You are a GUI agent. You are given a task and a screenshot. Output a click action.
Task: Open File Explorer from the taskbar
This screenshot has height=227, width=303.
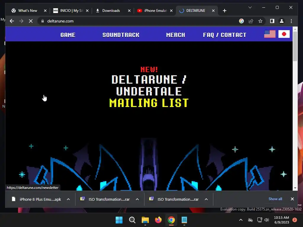click(145, 220)
